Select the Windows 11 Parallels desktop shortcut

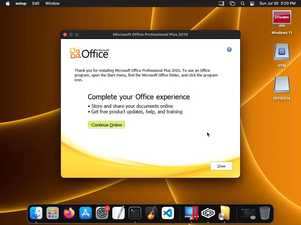[282, 22]
